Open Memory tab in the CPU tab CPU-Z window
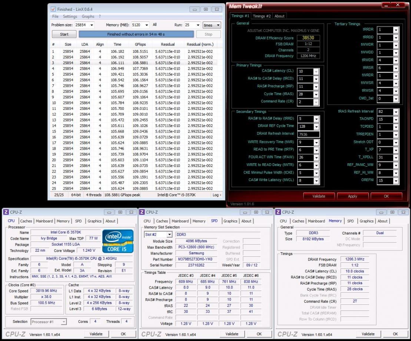 (x=63, y=221)
